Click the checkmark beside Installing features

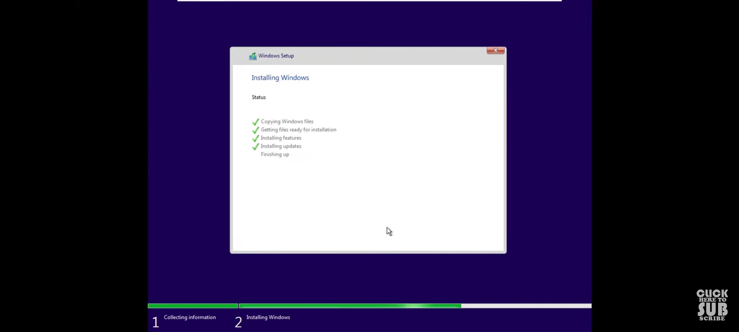(x=256, y=138)
